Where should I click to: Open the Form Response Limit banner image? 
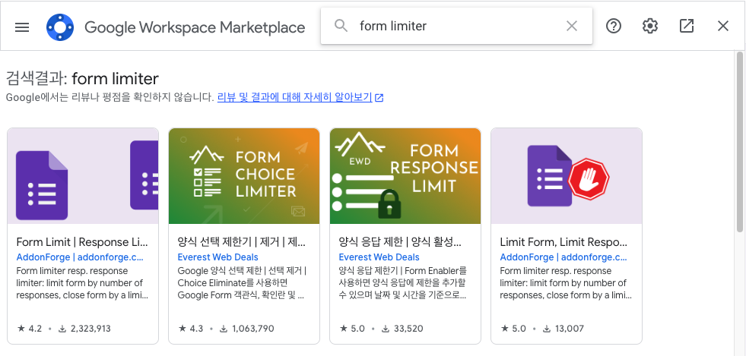pyautogui.click(x=405, y=175)
